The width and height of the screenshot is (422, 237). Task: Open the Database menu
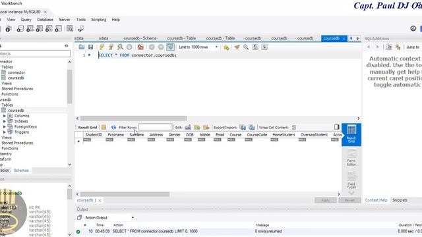coord(45,20)
